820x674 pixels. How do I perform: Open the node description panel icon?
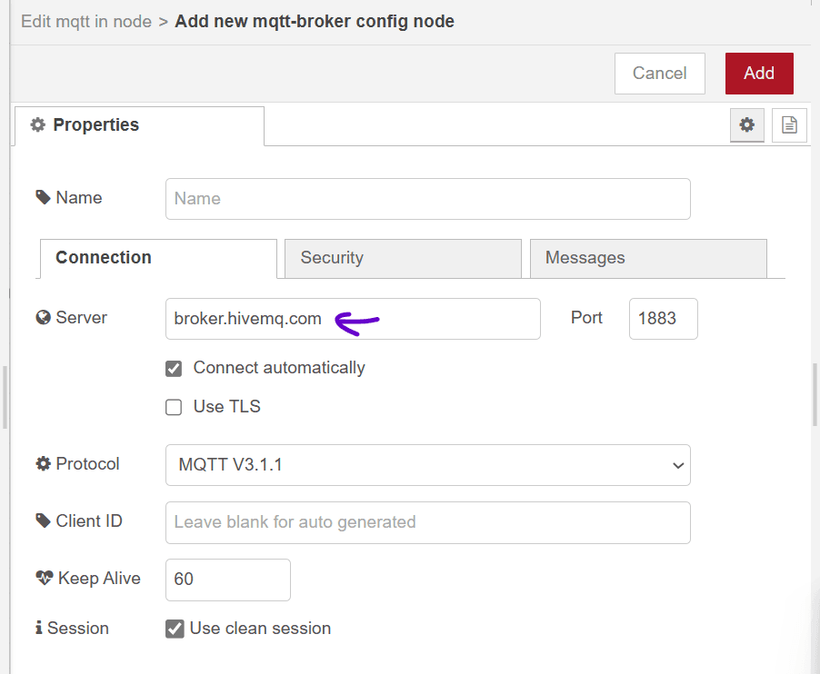[x=788, y=124]
